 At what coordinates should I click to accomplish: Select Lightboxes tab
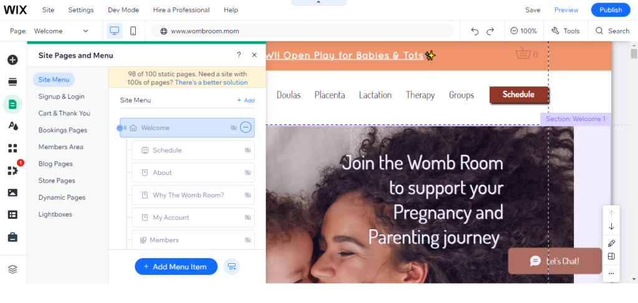(x=55, y=214)
